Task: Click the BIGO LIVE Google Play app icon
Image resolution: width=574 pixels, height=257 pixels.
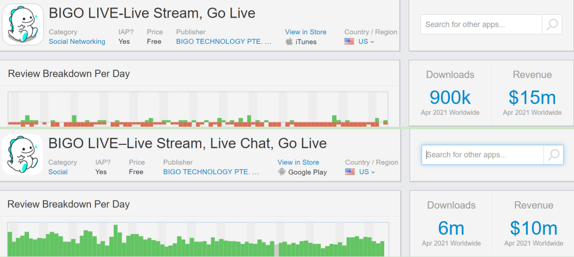Action: pyautogui.click(x=22, y=154)
